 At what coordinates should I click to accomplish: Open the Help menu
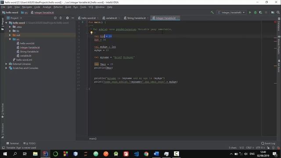point(109,7)
